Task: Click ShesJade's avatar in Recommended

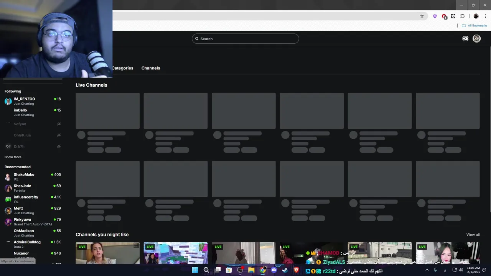Action: [8, 188]
